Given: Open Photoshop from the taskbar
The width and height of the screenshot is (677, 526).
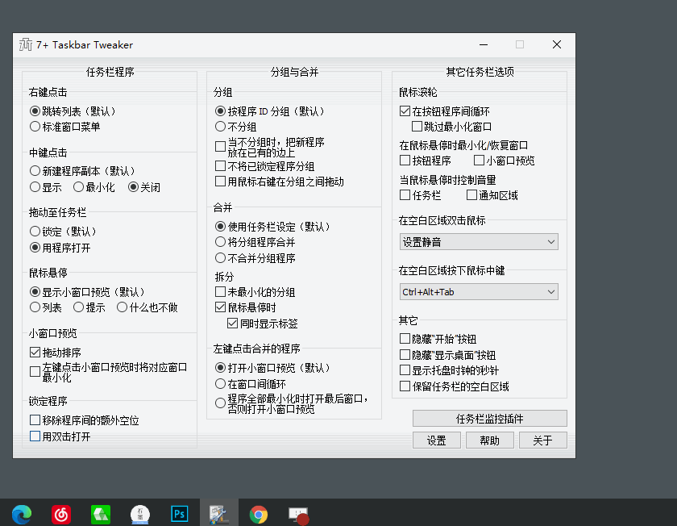Looking at the screenshot, I should coord(179,513).
